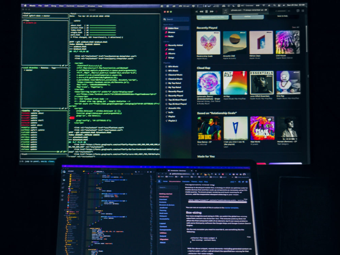Open the View menu in menu bar
Screen dimensions: 340x255
pos(61,6)
